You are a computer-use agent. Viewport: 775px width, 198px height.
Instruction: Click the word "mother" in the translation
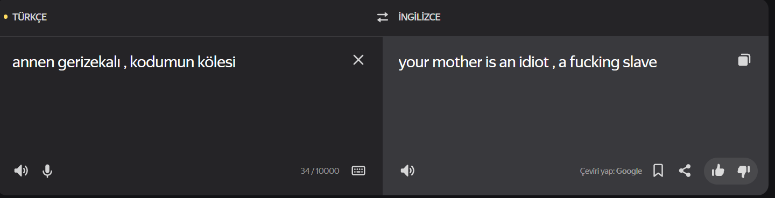(x=457, y=62)
